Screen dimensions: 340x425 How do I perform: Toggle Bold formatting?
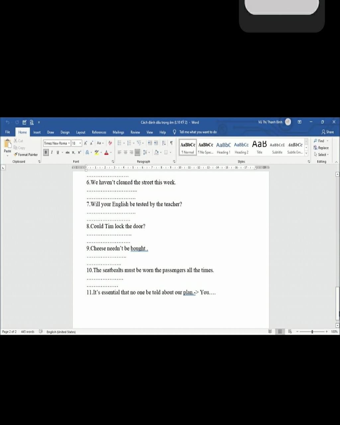click(46, 152)
